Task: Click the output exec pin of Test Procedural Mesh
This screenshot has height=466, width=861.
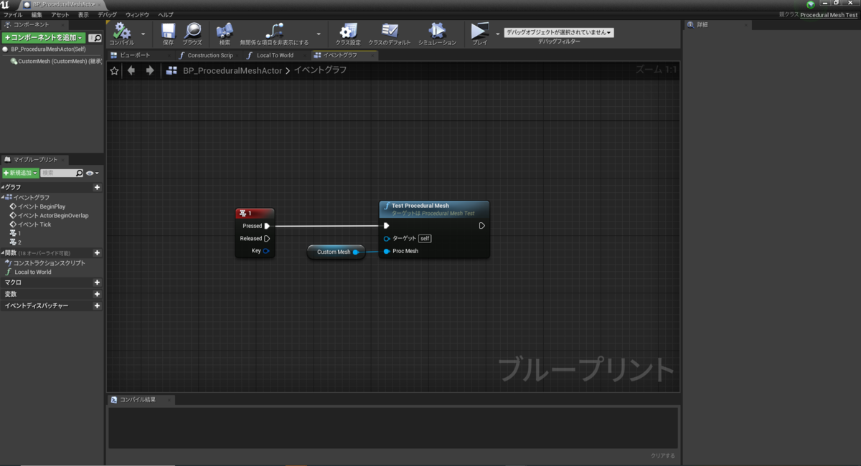Action: (482, 226)
